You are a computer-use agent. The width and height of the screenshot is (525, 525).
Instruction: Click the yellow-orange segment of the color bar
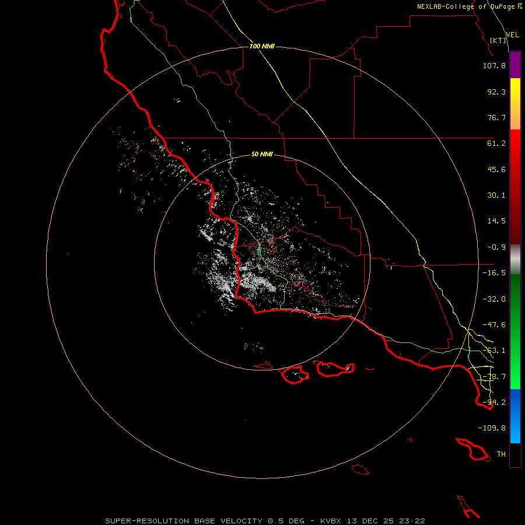point(515,104)
